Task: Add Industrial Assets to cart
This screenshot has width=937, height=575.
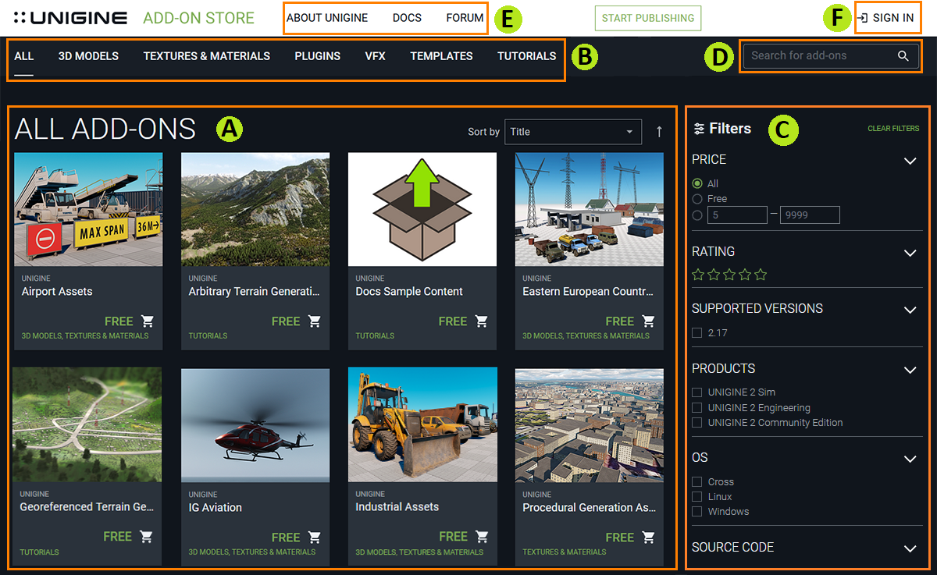Action: (482, 536)
